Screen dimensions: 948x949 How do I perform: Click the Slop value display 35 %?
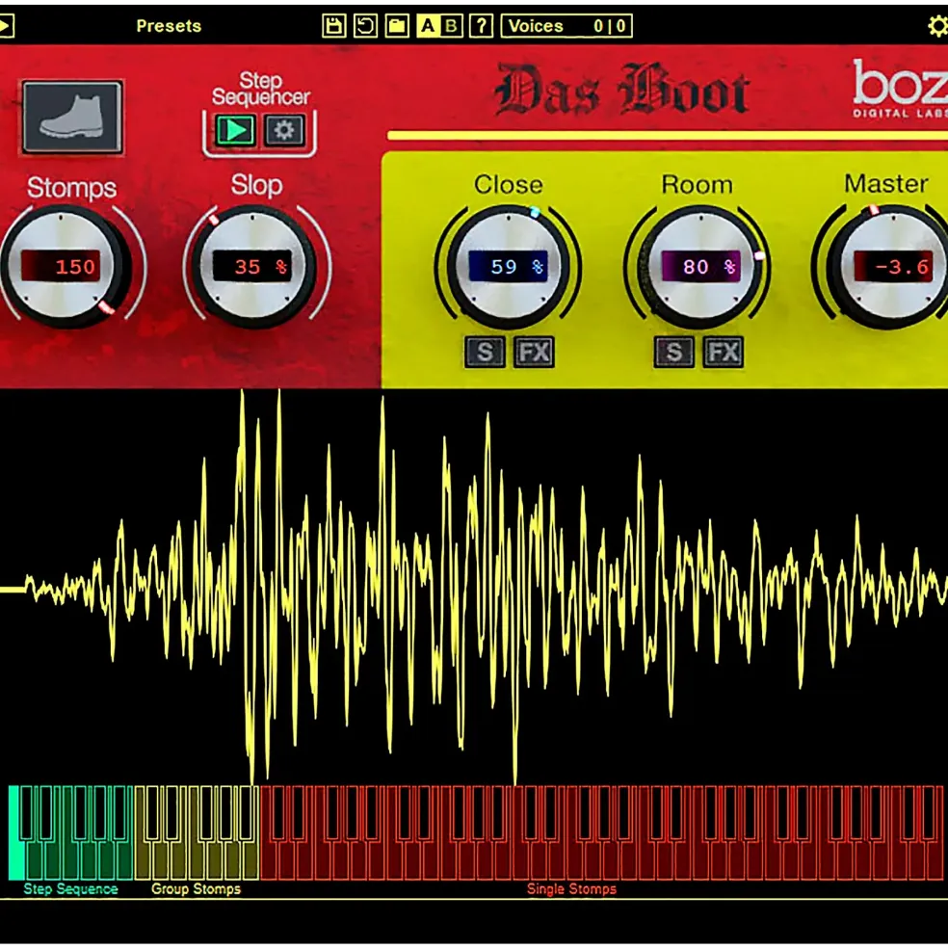(251, 266)
